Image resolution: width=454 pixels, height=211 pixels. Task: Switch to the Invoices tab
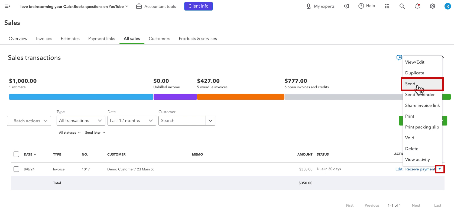coord(44,39)
